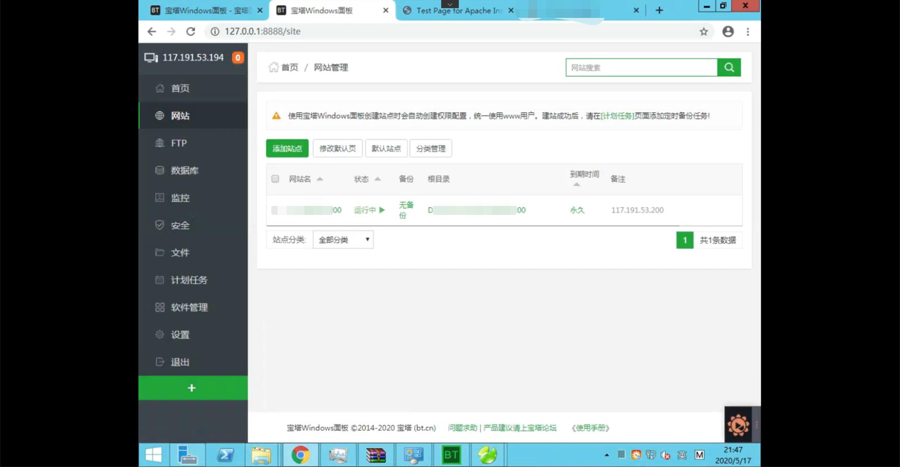Open the 安全 sidebar menu item
The width and height of the screenshot is (900, 467).
(193, 225)
